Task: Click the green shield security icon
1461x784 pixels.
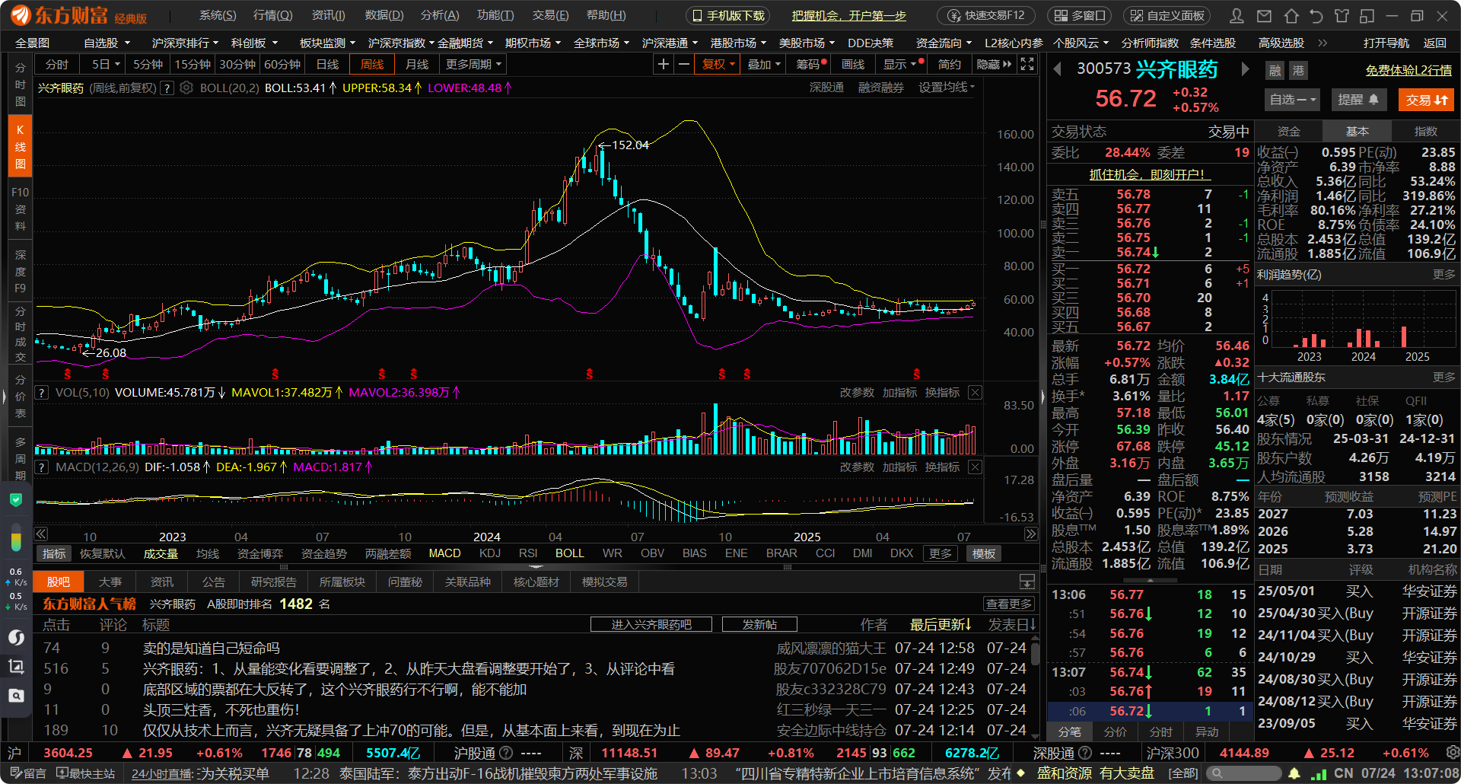Action: click(16, 500)
